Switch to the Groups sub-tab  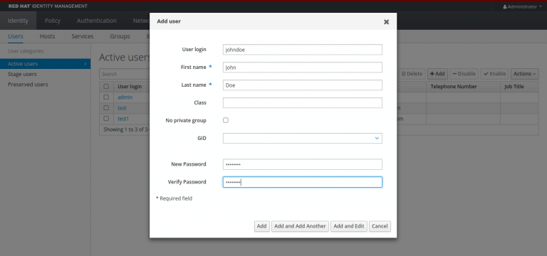(120, 36)
